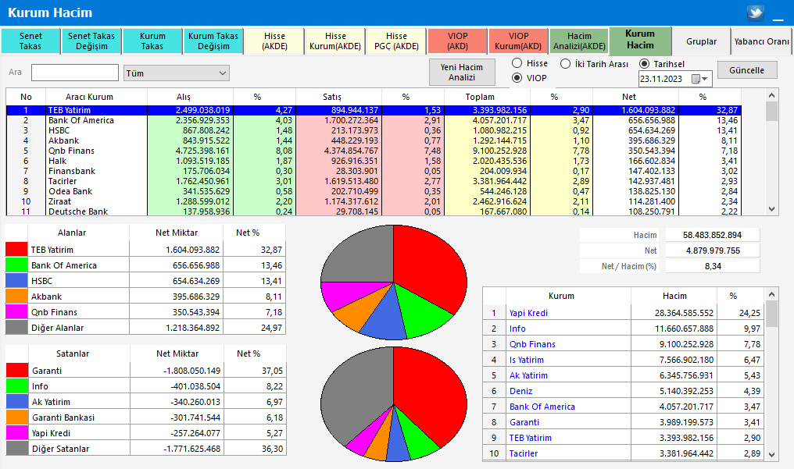The height and width of the screenshot is (469, 794).
Task: Select the HSBC row in main table
Action: 374,130
